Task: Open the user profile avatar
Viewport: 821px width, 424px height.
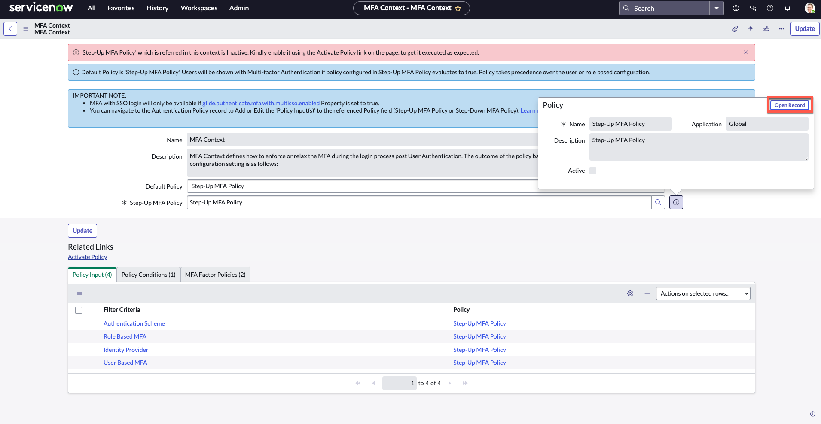Action: (809, 8)
